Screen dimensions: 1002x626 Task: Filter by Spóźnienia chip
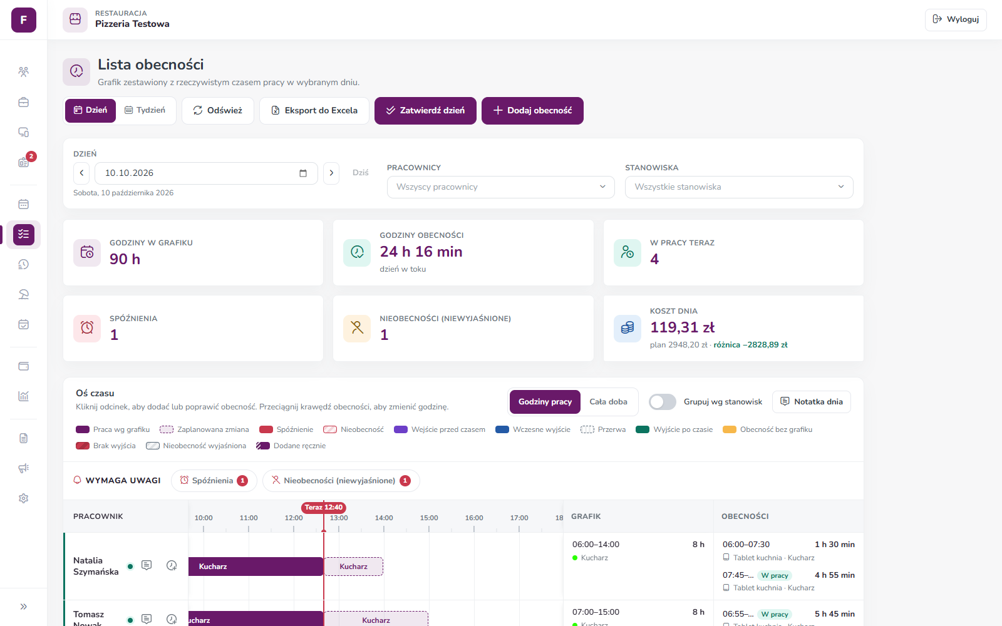(214, 481)
